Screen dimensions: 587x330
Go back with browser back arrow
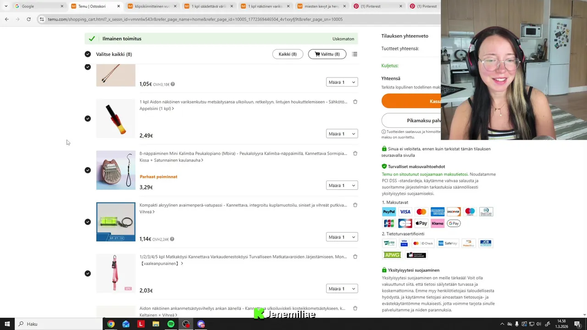[6, 19]
